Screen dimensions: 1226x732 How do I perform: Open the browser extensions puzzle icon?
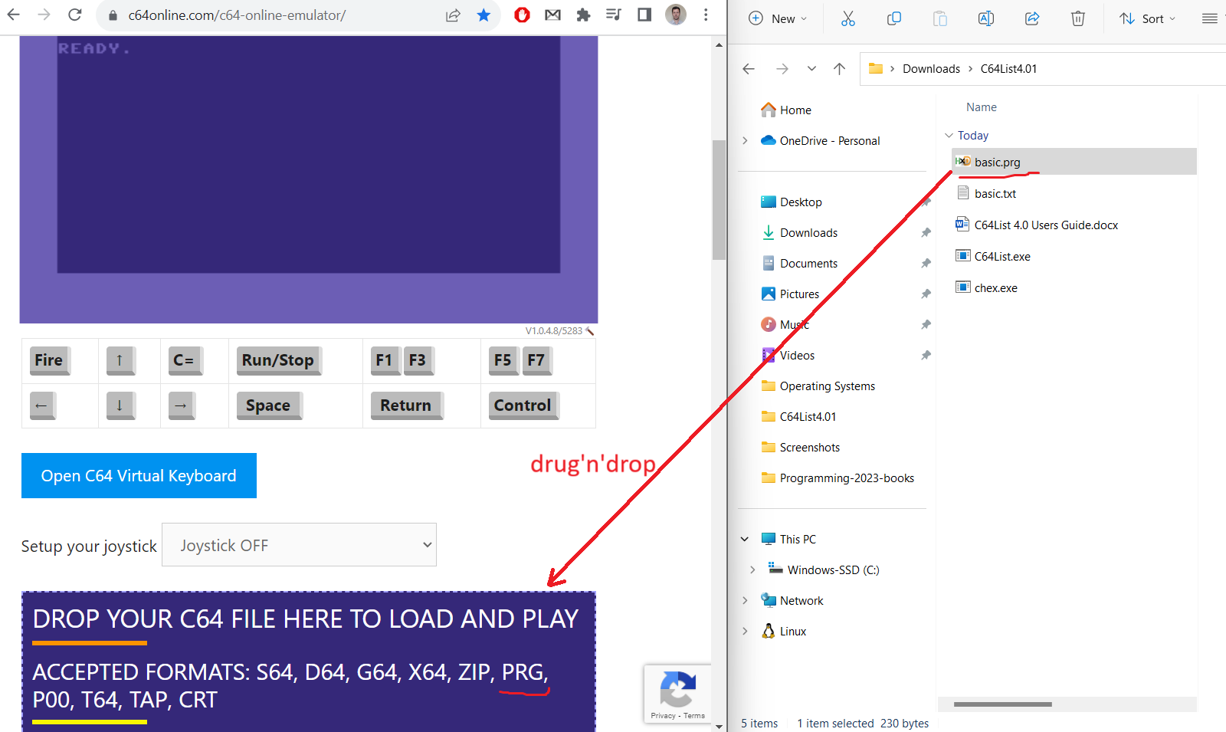tap(583, 15)
